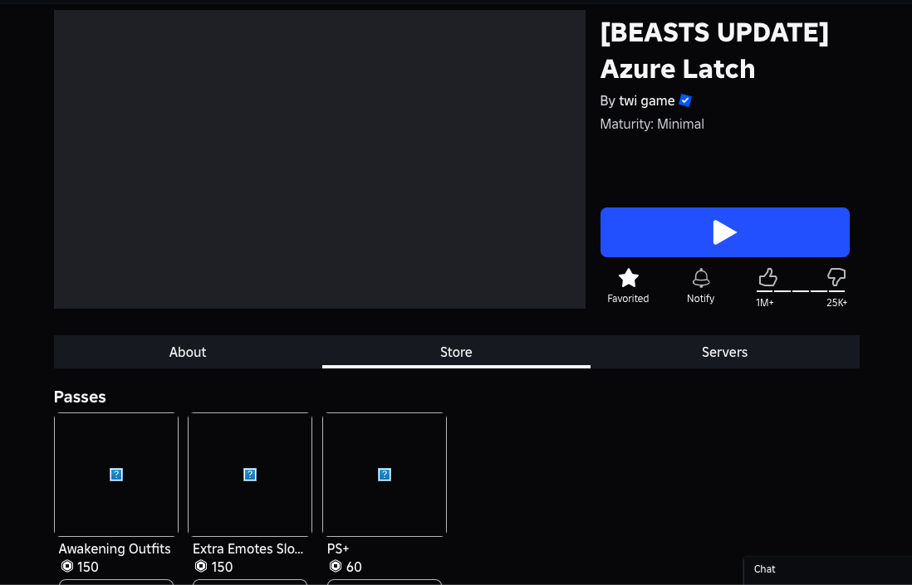Click the Robux icon under Extra Emotes

201,567
